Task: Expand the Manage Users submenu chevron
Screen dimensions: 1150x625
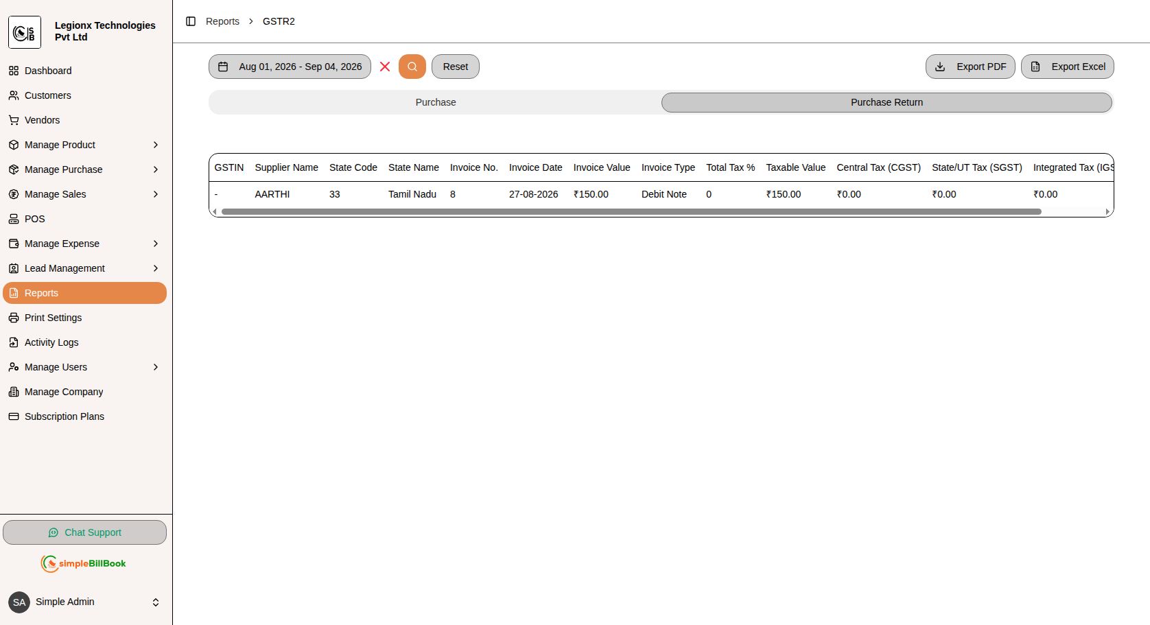Action: 156,367
